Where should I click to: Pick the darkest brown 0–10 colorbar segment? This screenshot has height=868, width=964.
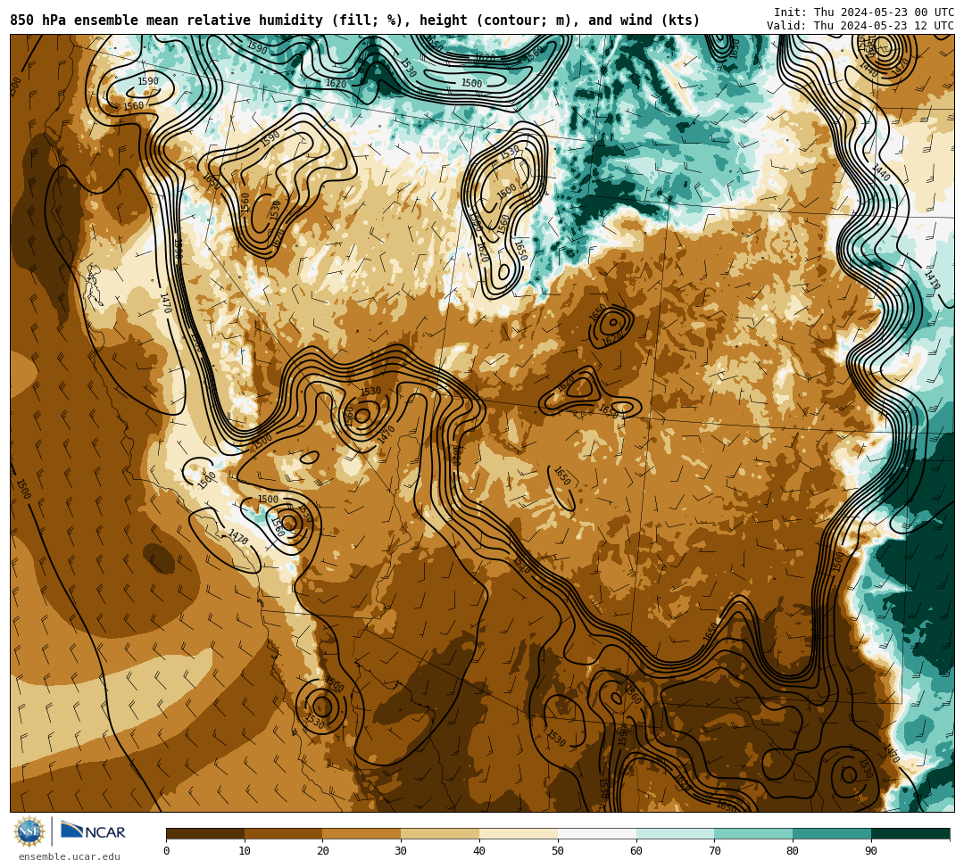(205, 833)
